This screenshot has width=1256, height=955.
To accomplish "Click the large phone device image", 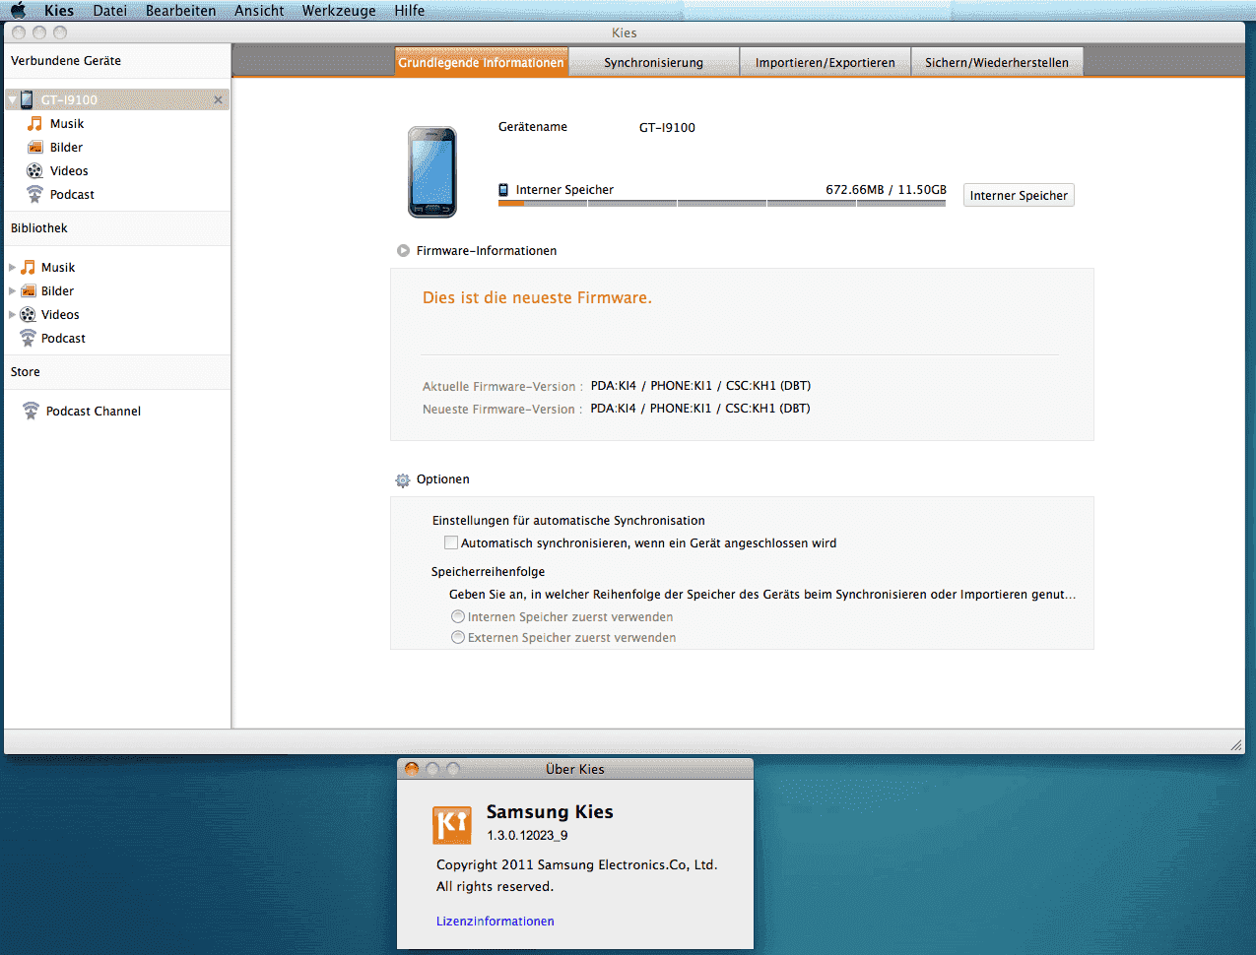I will click(432, 172).
